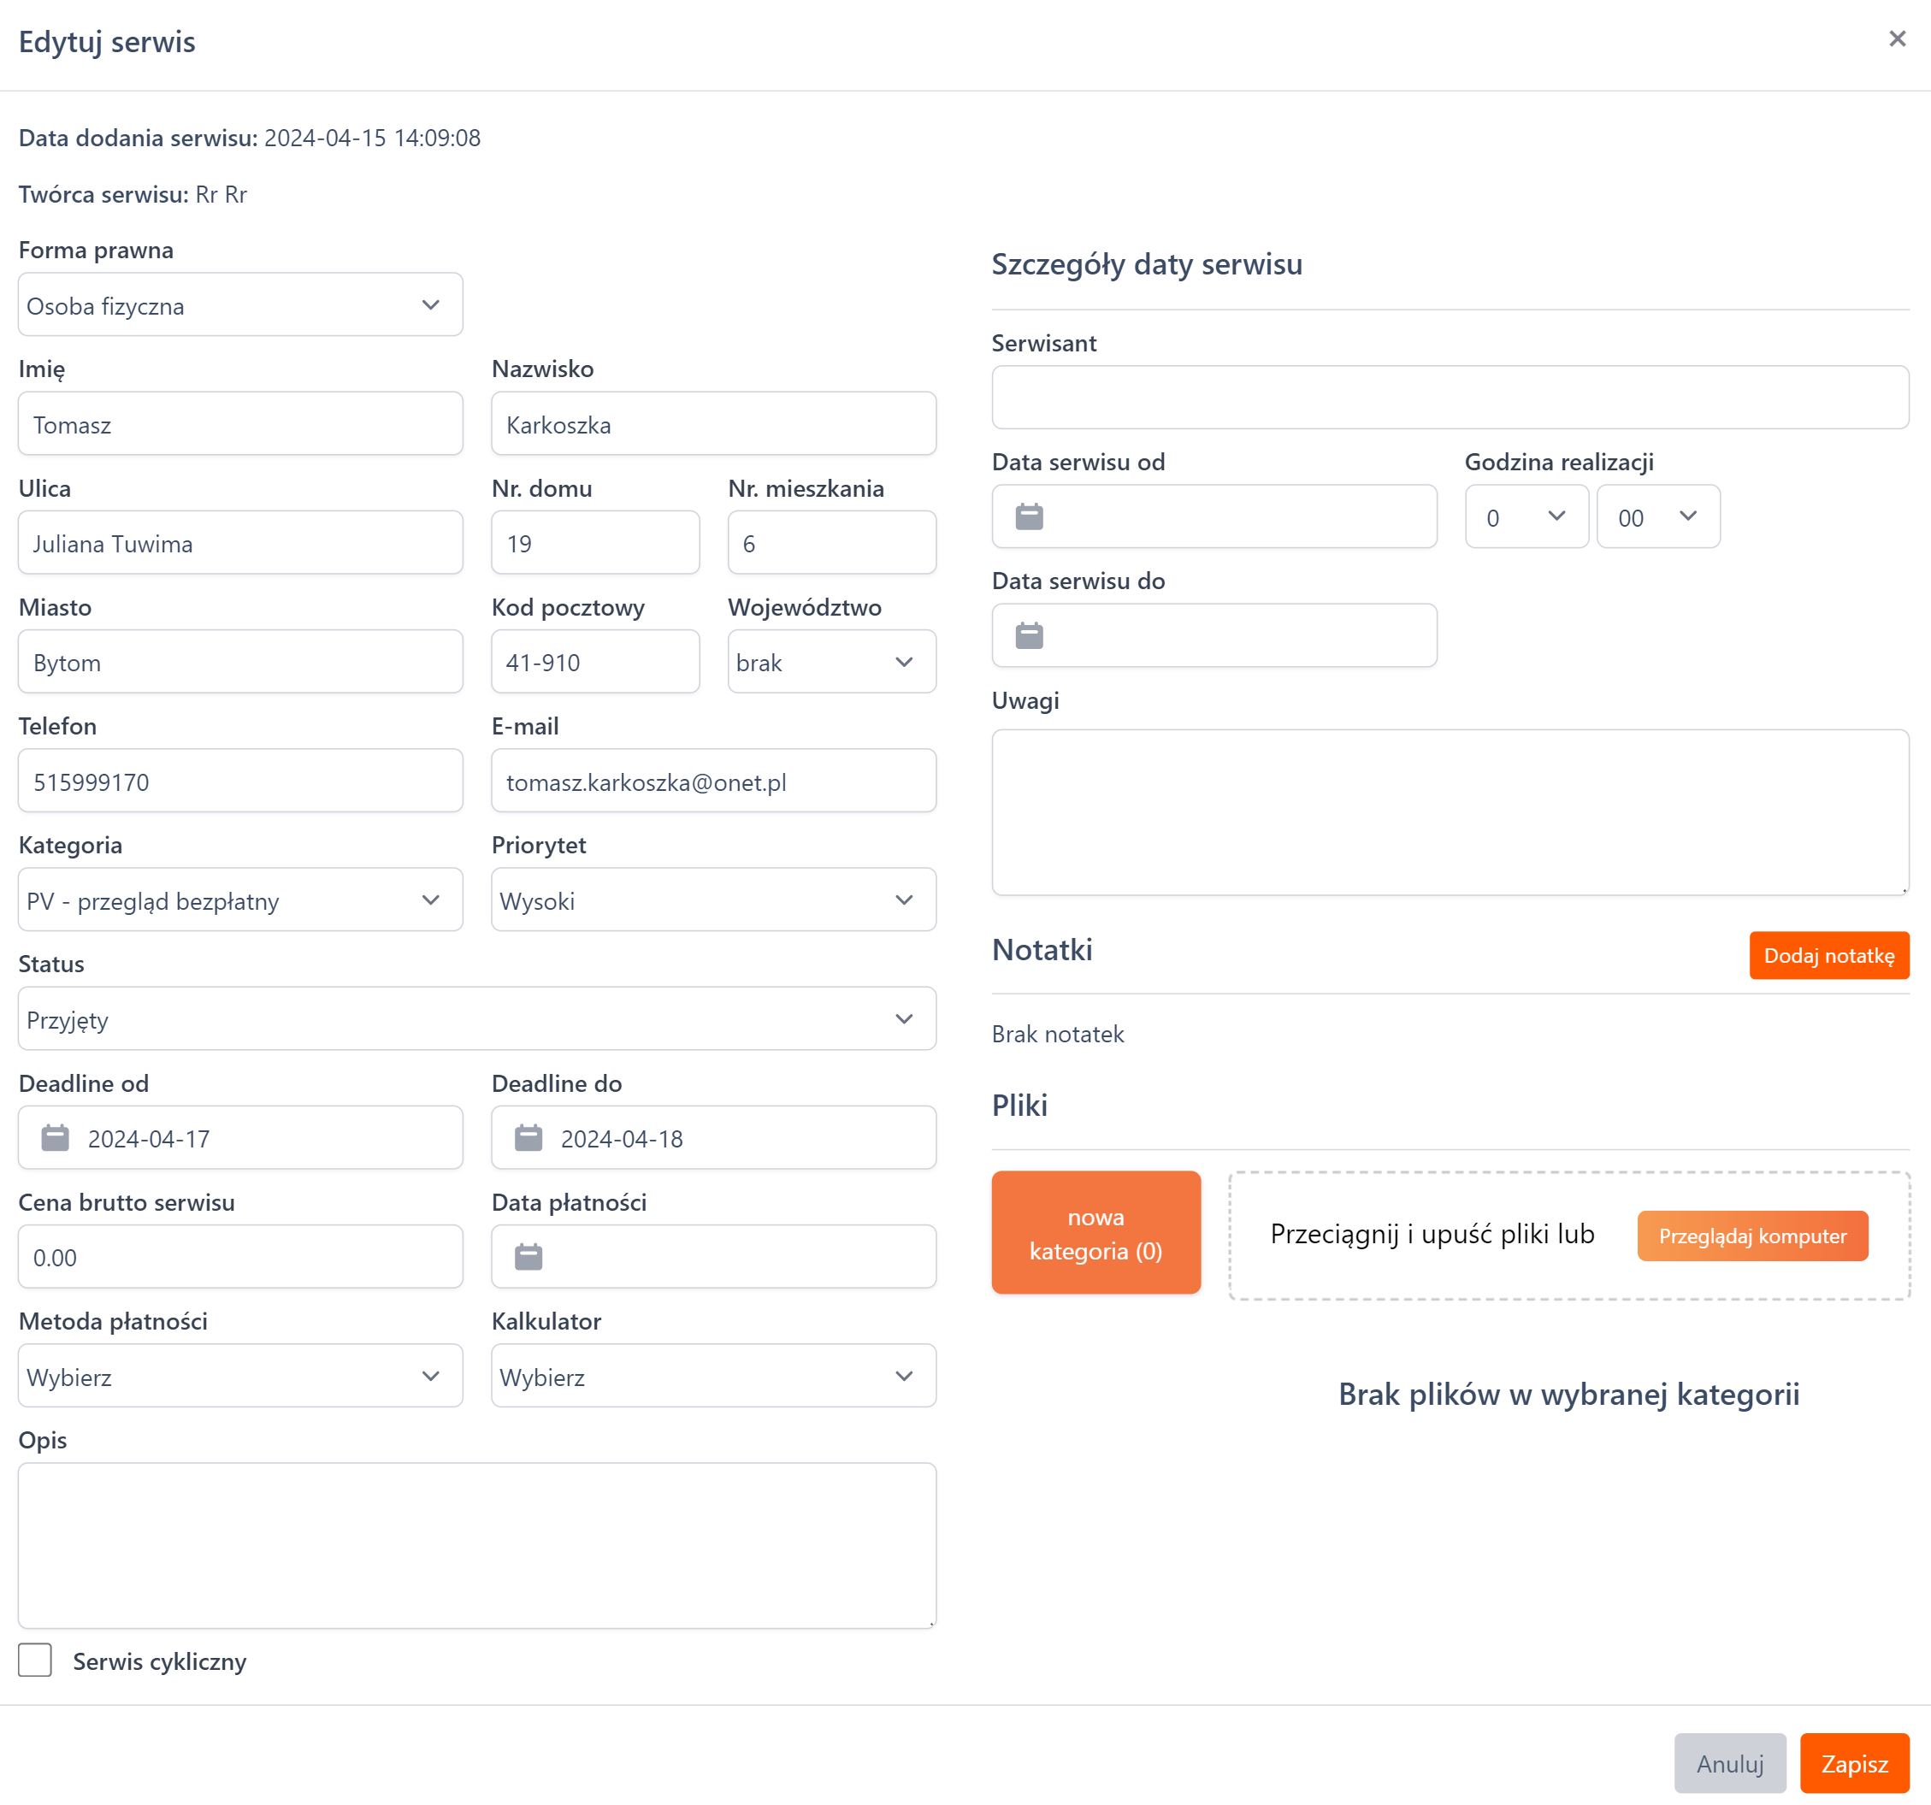Select the hour dropdown under Godzina realizacji
The height and width of the screenshot is (1805, 1931).
pyautogui.click(x=1526, y=517)
